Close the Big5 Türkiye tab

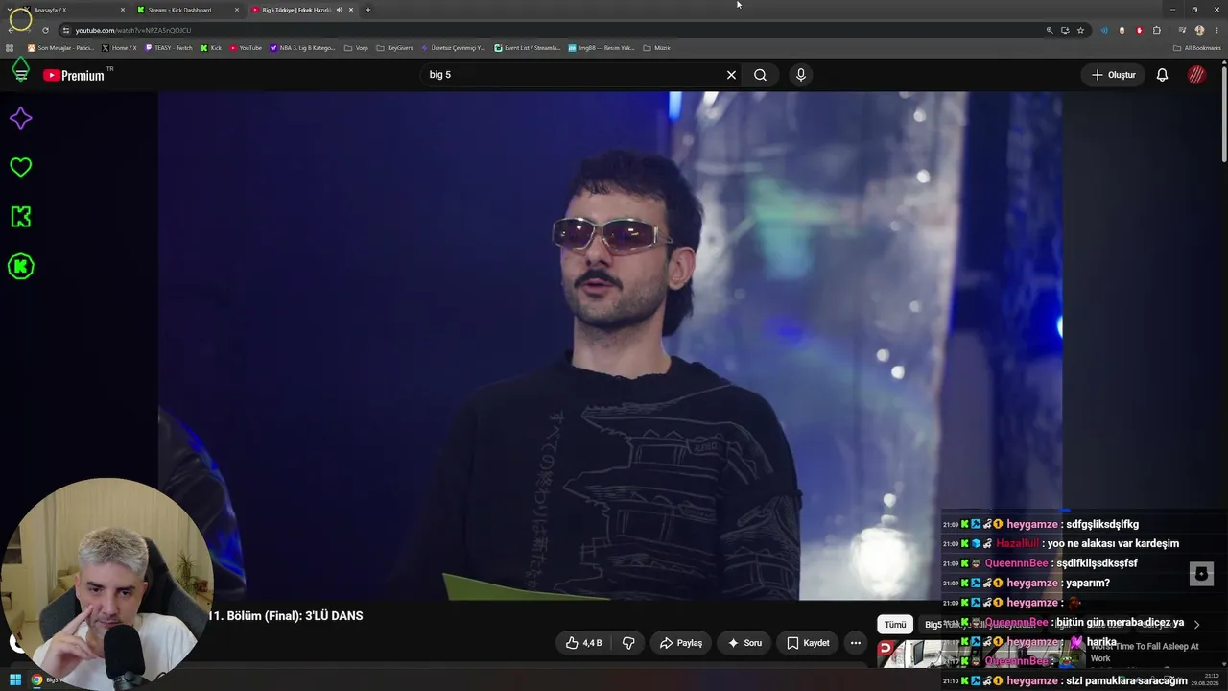[351, 10]
